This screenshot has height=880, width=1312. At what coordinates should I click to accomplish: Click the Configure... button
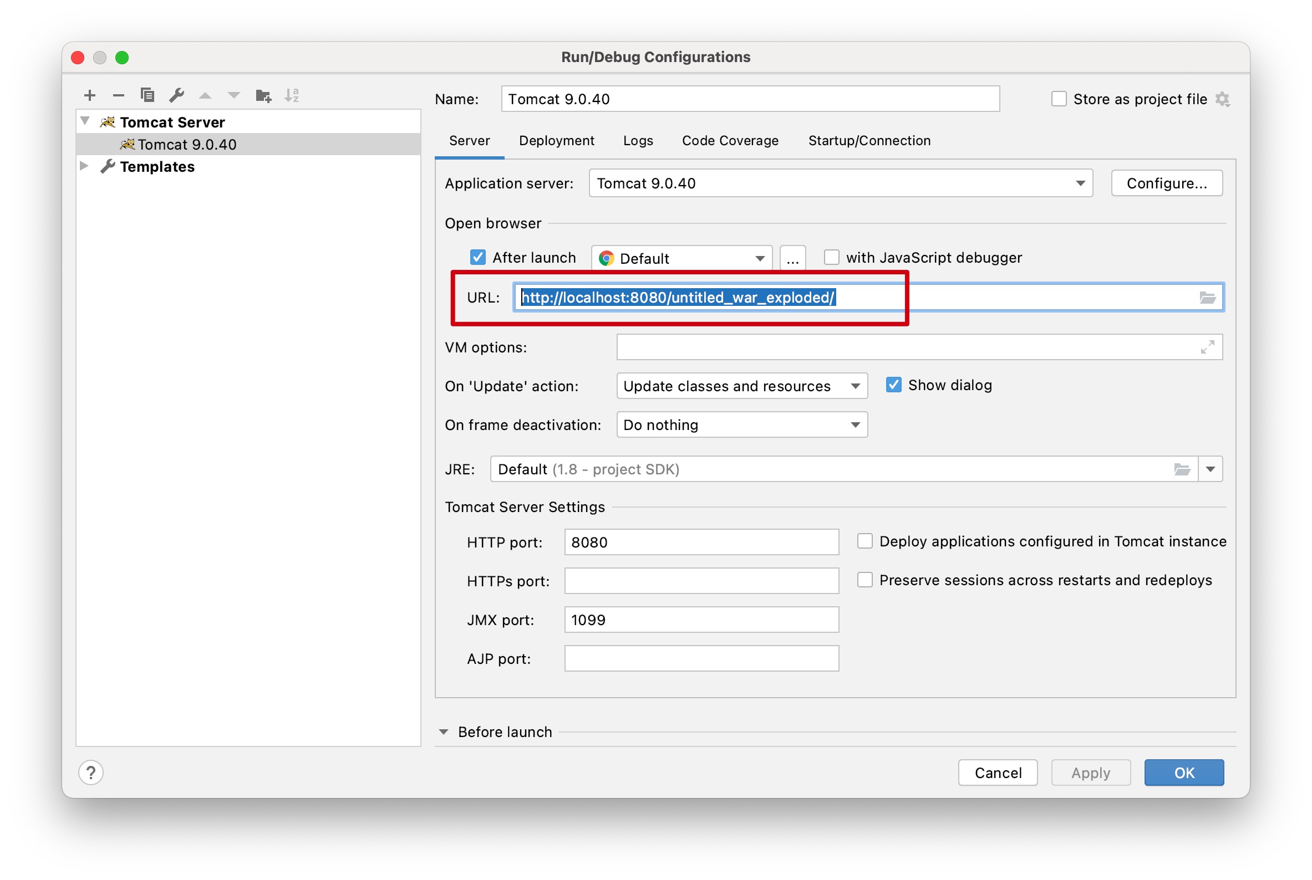click(1167, 183)
